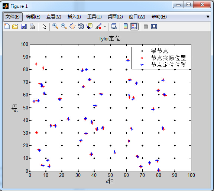
Task: Click the New Figure icon
Action: pyautogui.click(x=7, y=26)
